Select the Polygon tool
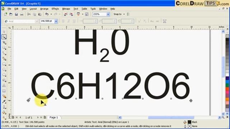This screenshot has width=230, height=129. [4, 75]
